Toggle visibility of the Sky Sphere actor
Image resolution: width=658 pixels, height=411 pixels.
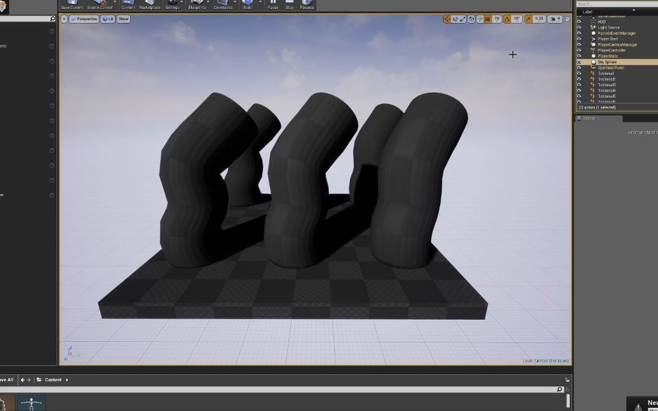click(579, 62)
